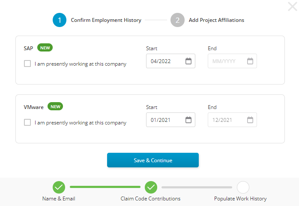Click the VMware end date field 12/2021

pyautogui.click(x=226, y=120)
